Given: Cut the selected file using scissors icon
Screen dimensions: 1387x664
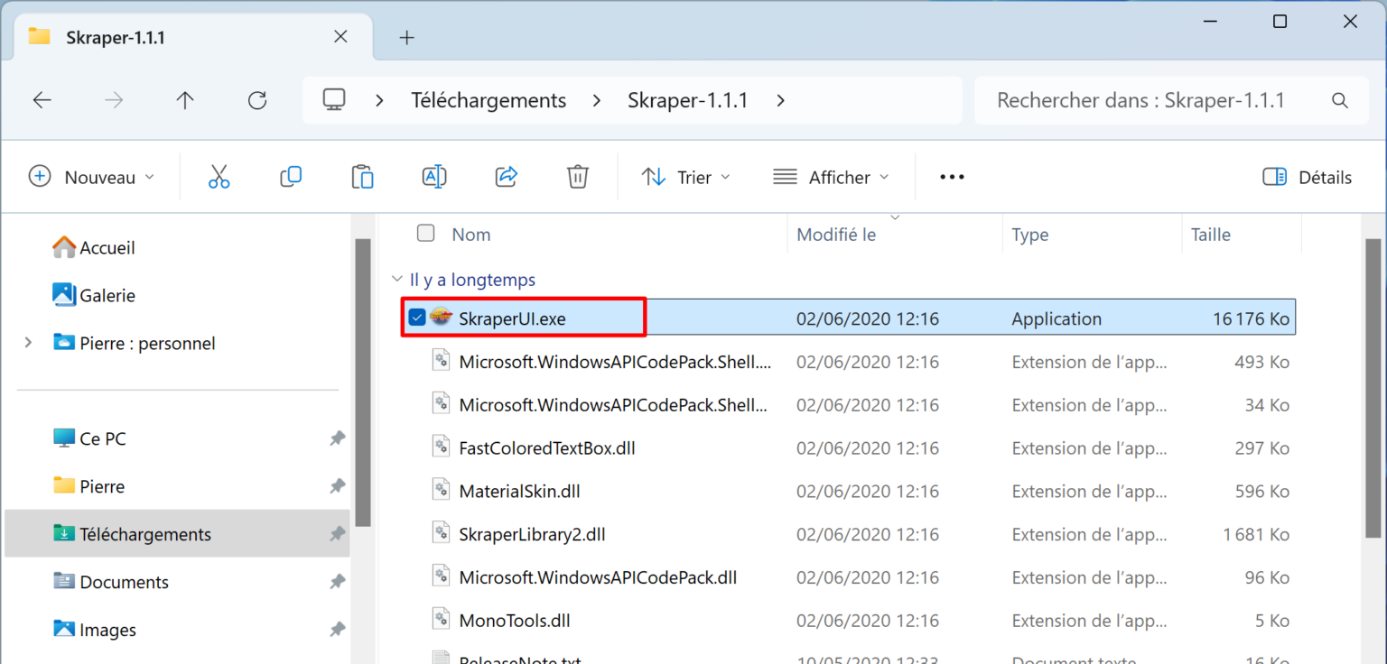Looking at the screenshot, I should coord(219,177).
